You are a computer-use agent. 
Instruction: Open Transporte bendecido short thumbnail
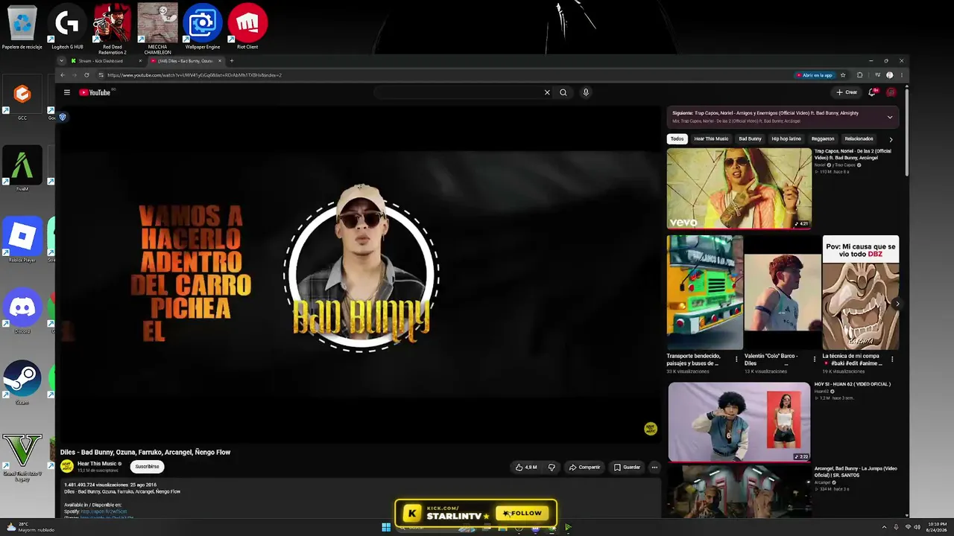(704, 293)
